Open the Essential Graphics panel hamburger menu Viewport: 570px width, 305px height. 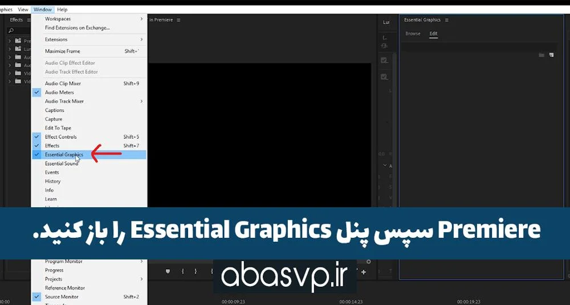(446, 20)
